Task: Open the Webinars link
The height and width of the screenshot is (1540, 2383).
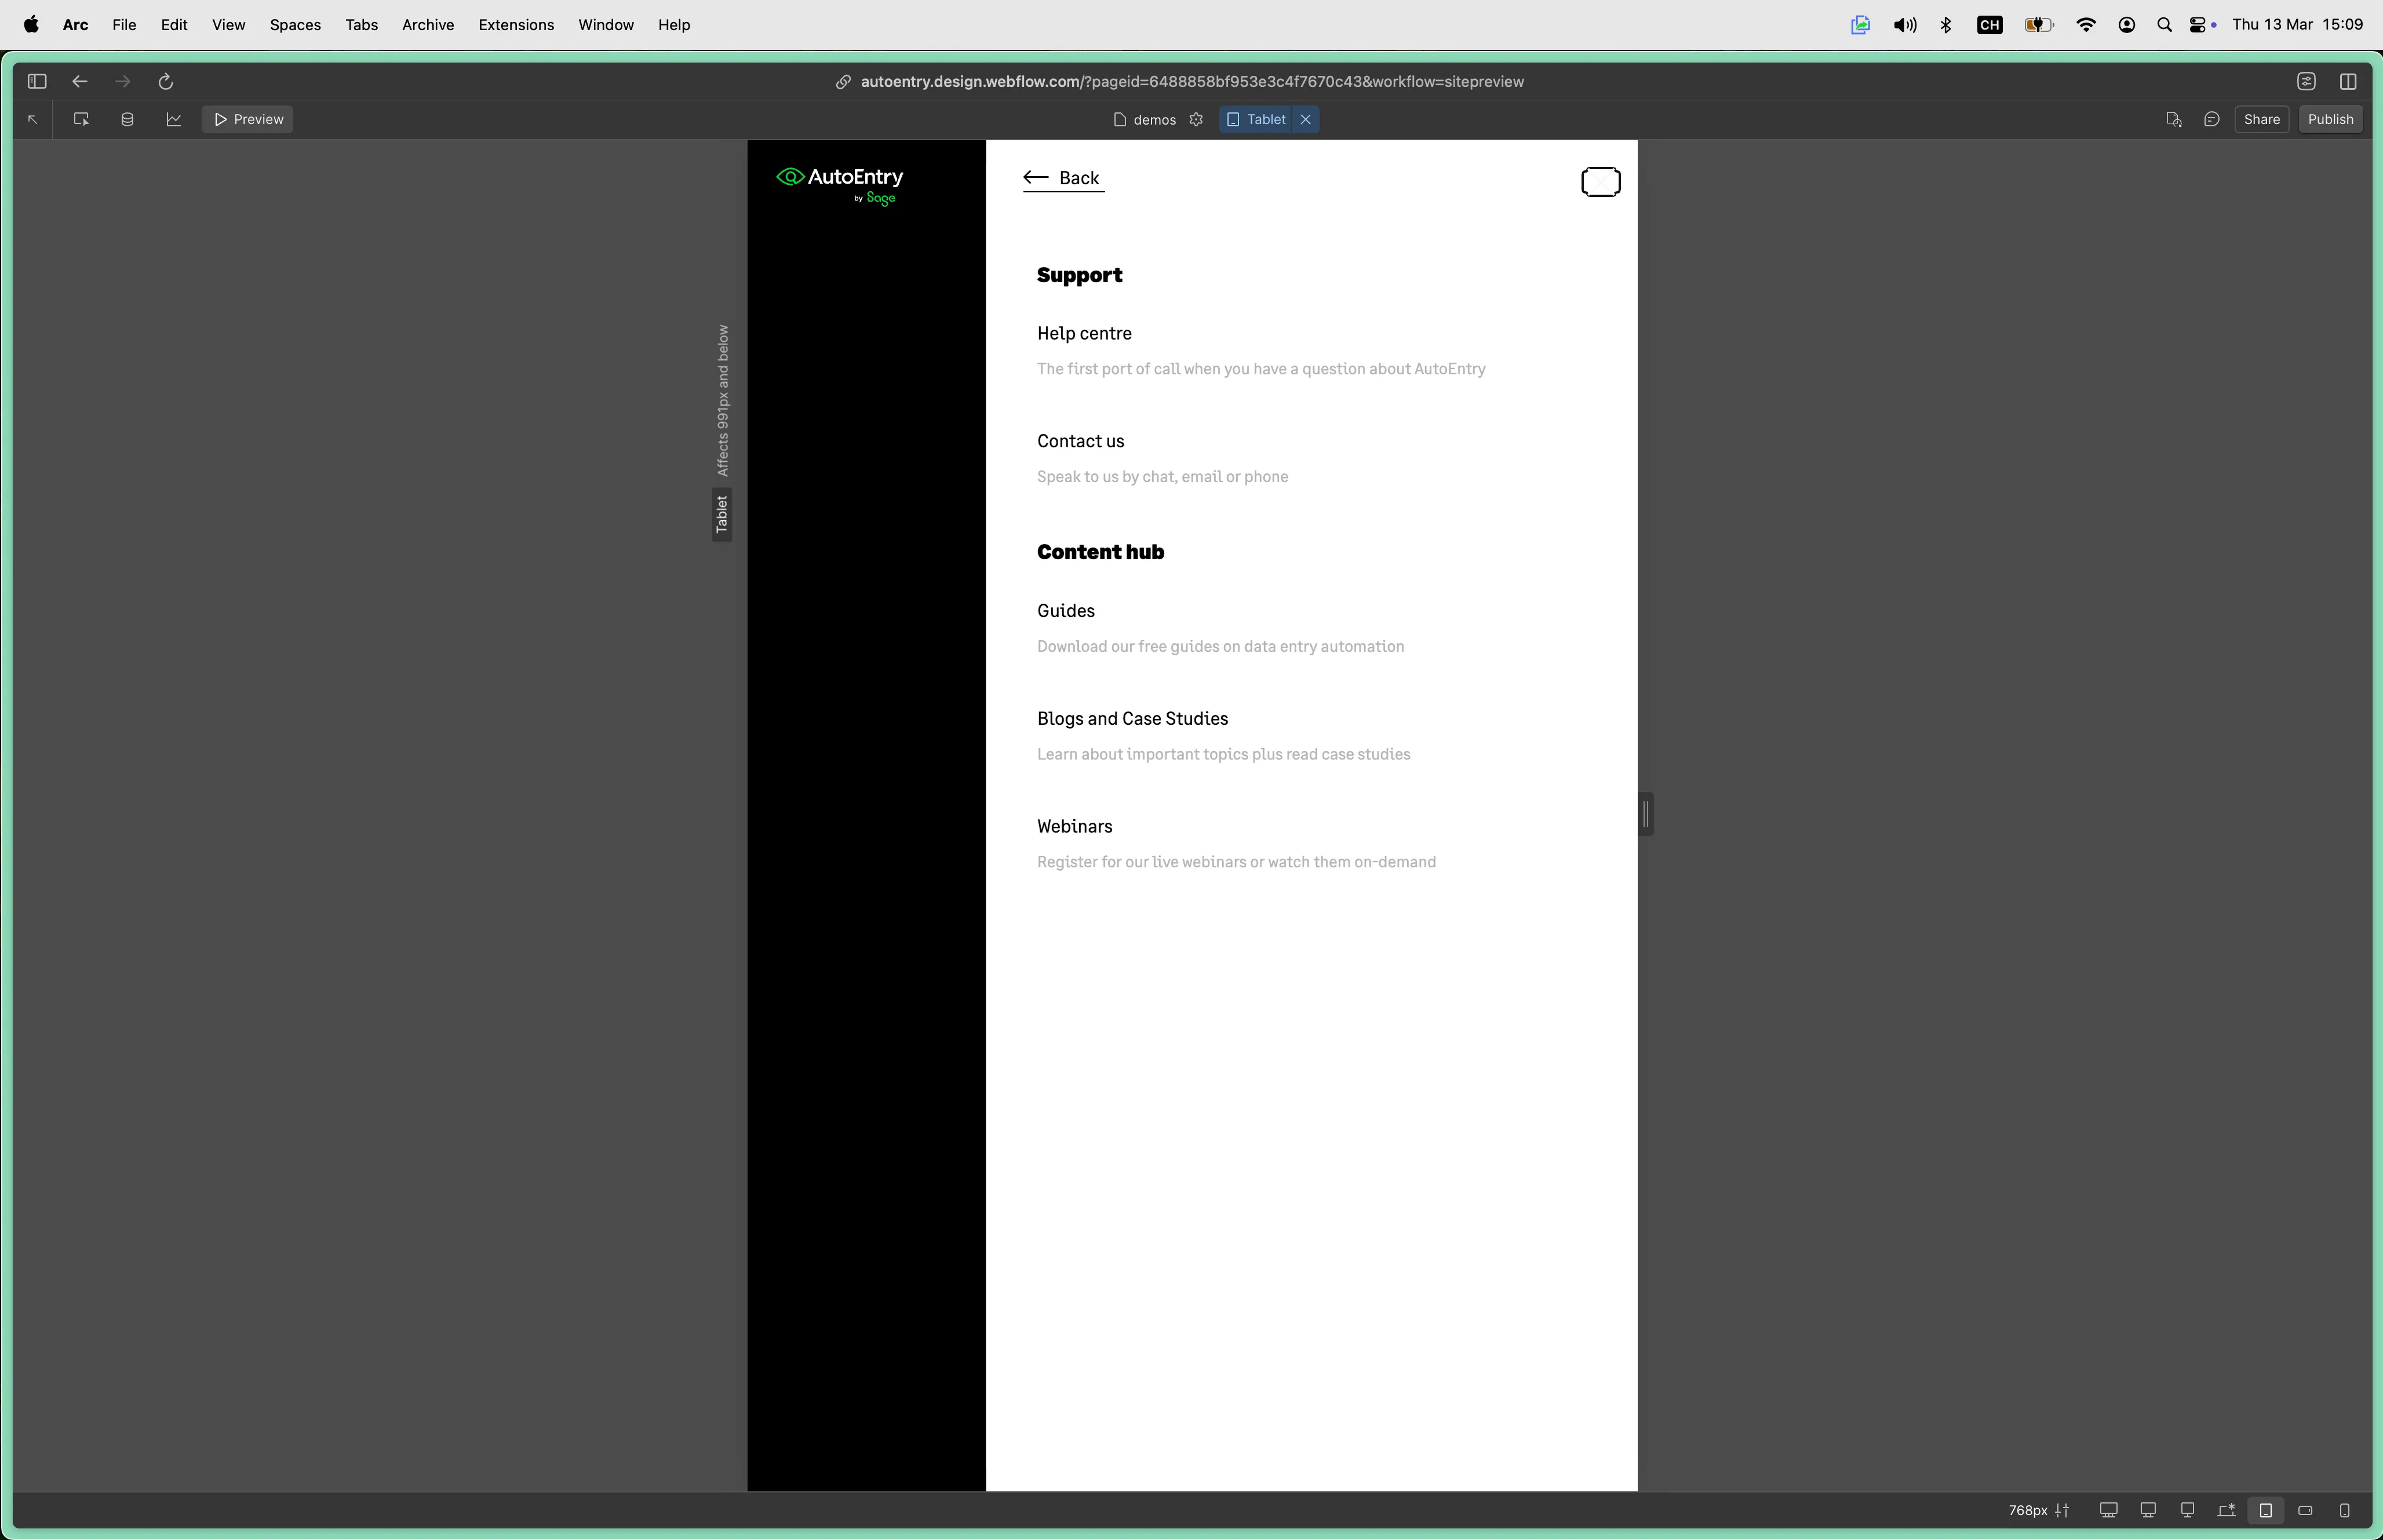Action: (x=1074, y=827)
